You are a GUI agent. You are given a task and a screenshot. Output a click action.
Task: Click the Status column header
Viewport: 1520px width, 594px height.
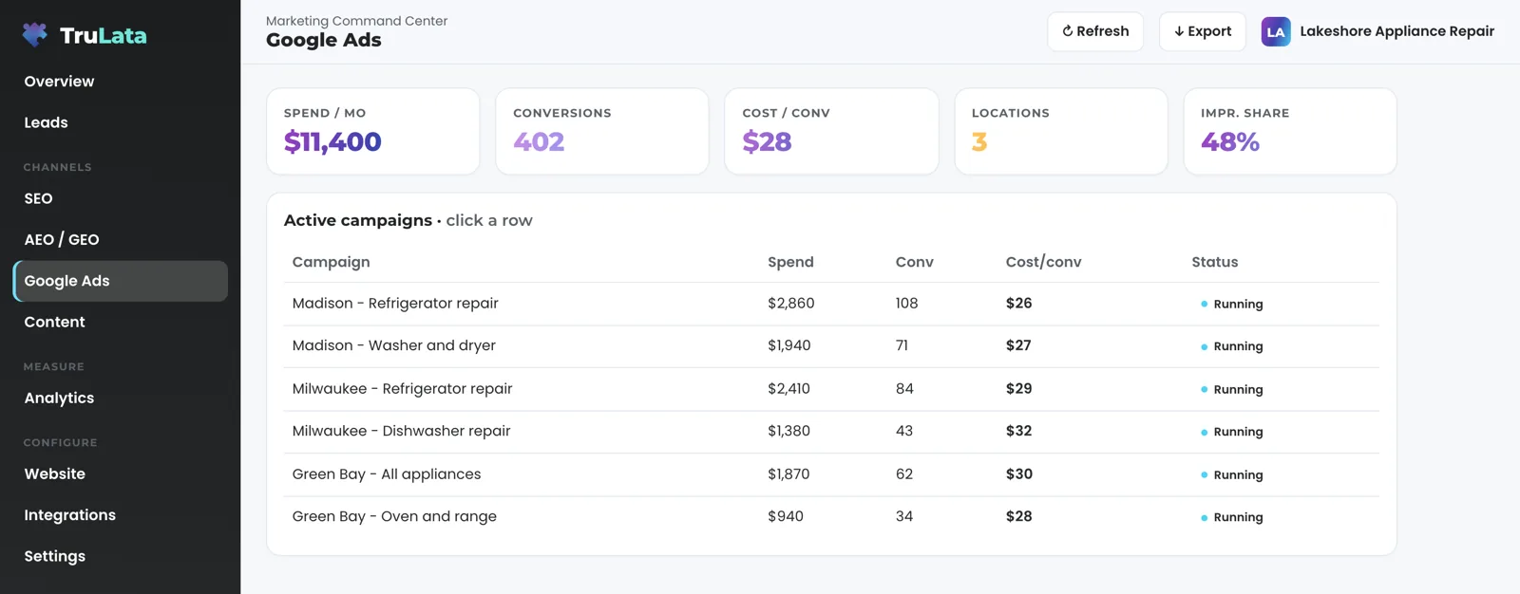tap(1214, 262)
